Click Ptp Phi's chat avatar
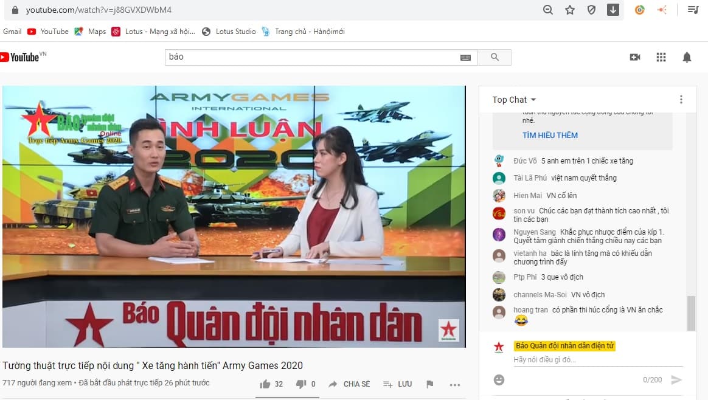The height and width of the screenshot is (400, 708). click(499, 277)
